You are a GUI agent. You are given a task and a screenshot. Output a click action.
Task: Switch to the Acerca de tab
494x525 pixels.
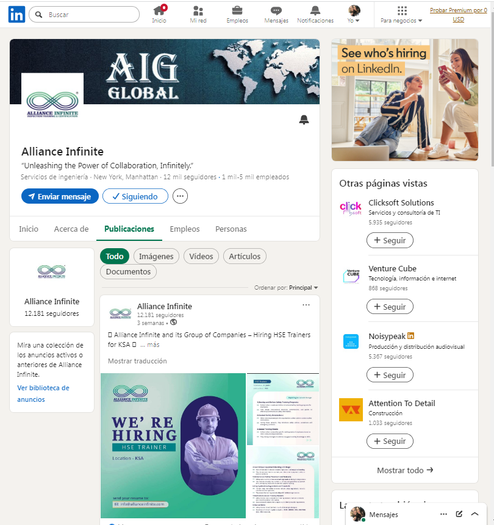[x=71, y=229]
